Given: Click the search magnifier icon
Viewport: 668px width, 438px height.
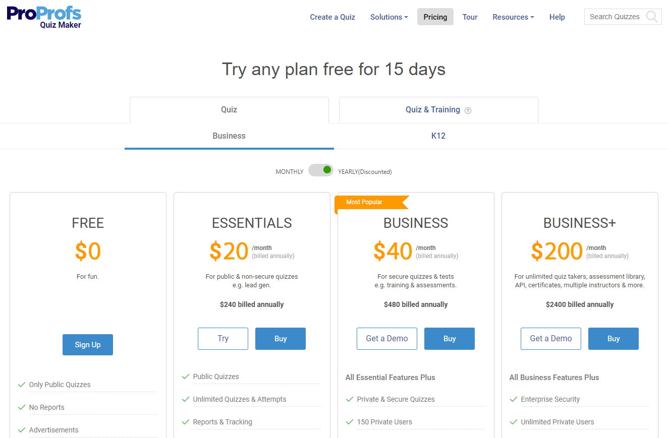Looking at the screenshot, I should pos(651,17).
